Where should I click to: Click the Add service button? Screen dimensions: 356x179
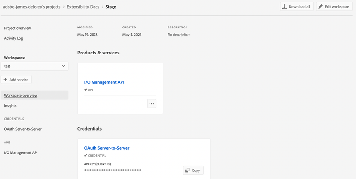pyautogui.click(x=16, y=80)
